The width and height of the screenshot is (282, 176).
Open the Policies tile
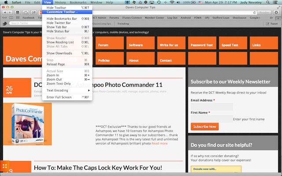click(110, 59)
